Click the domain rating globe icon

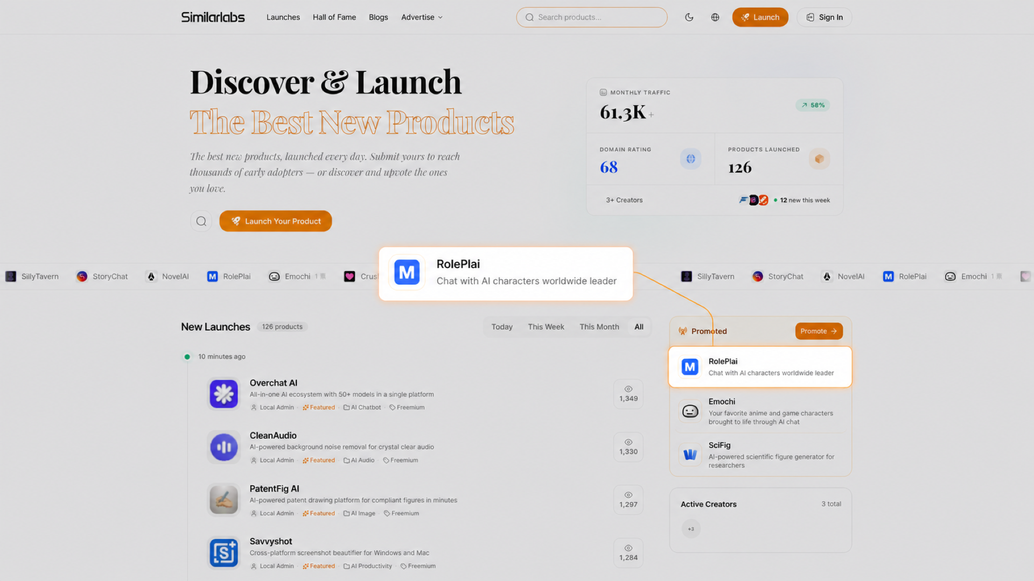(690, 159)
